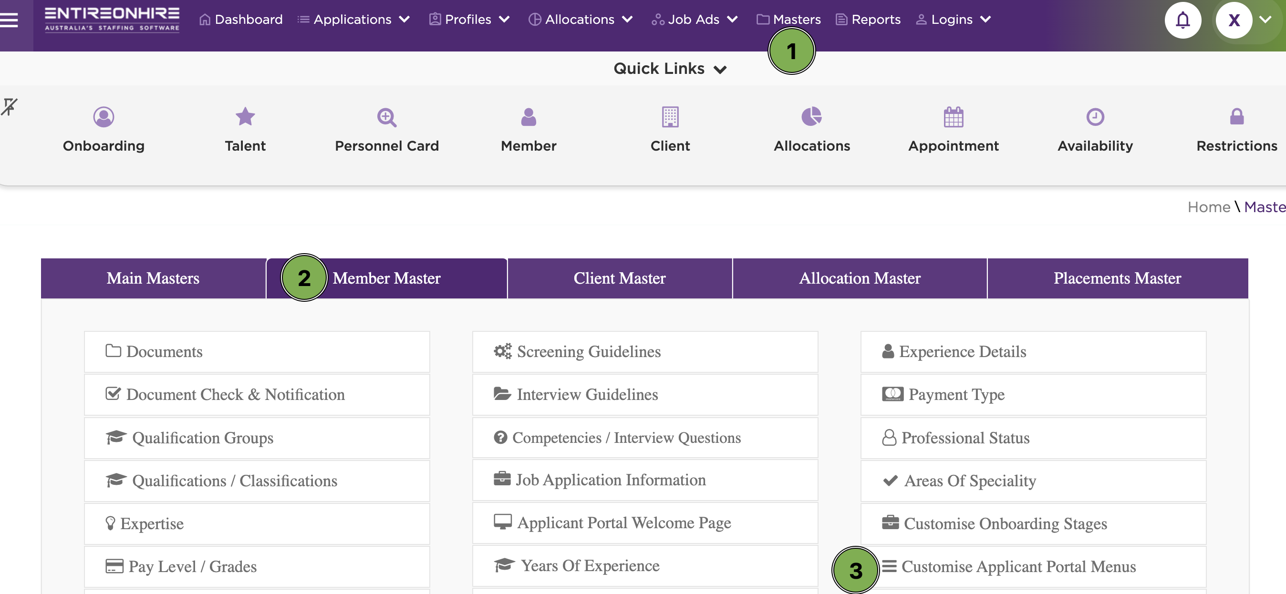1286x594 pixels.
Task: Open Qualifications / Classifications
Action: tap(257, 481)
